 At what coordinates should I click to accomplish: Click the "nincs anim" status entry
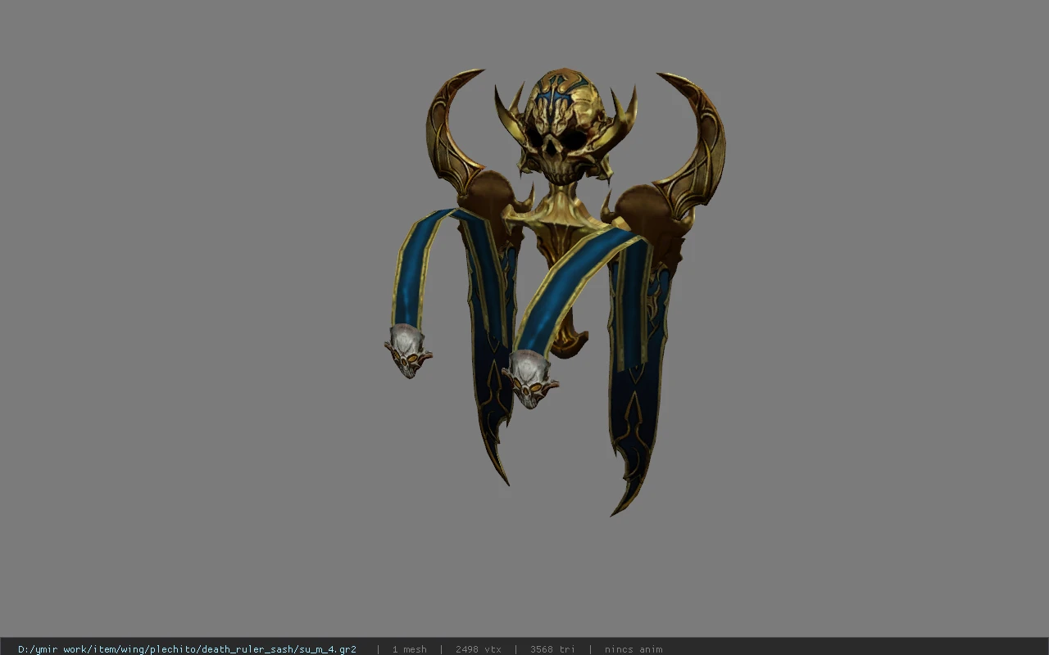(x=633, y=649)
